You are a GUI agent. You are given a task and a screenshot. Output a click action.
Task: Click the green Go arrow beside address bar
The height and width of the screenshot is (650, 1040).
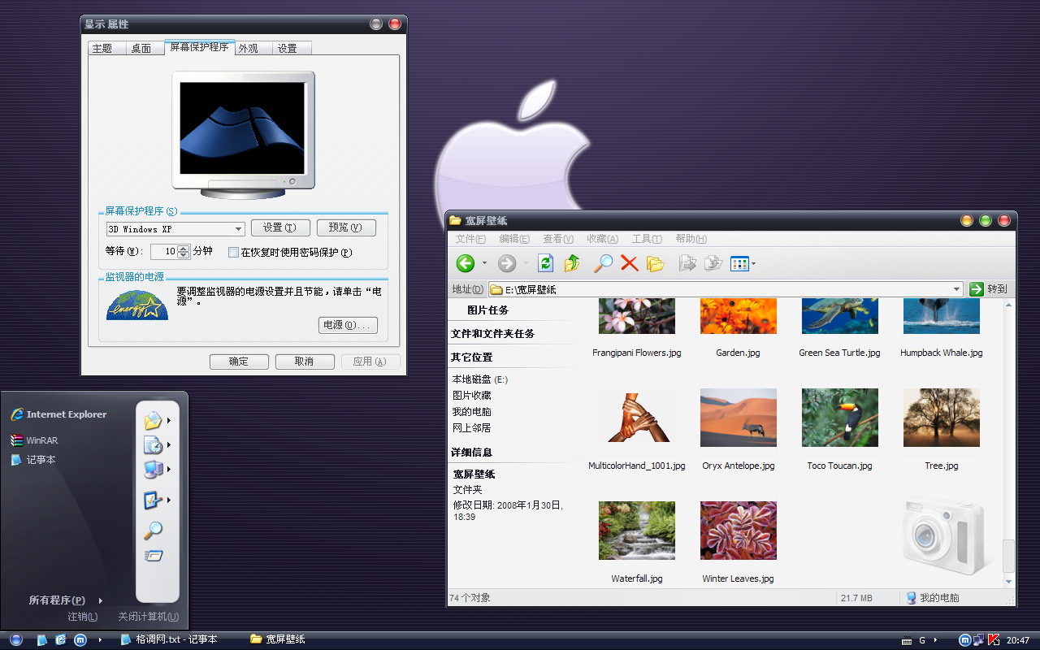click(977, 289)
